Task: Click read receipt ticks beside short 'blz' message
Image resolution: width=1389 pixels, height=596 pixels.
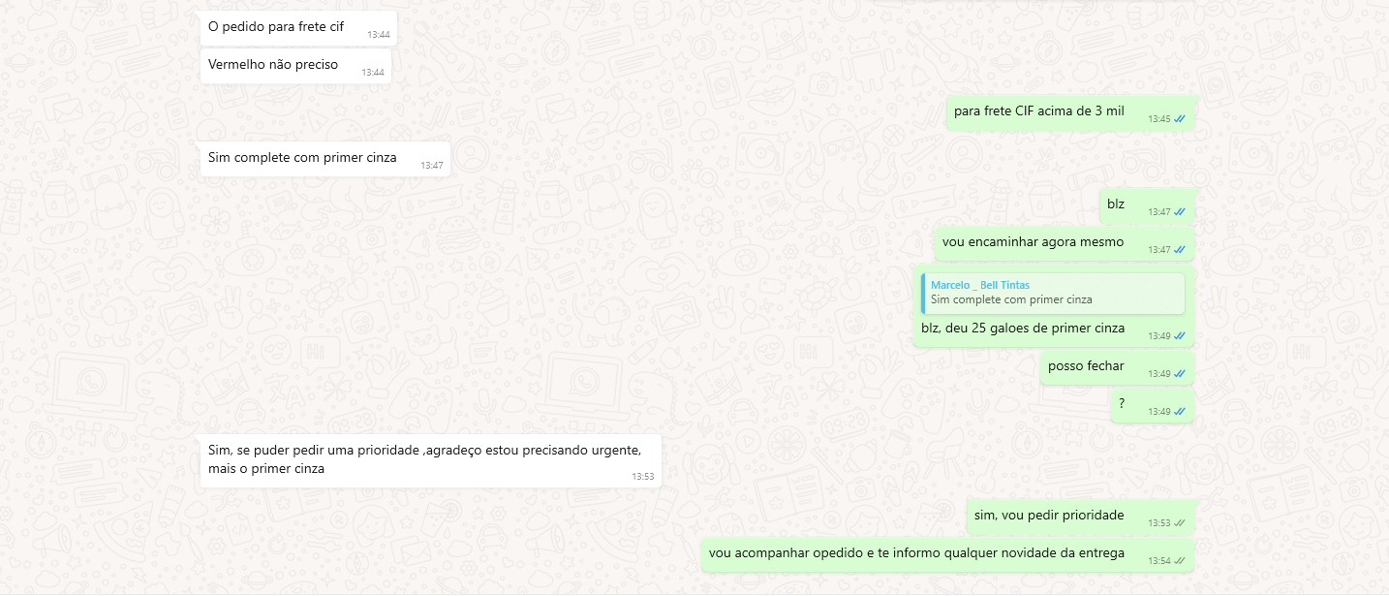Action: [x=1180, y=211]
